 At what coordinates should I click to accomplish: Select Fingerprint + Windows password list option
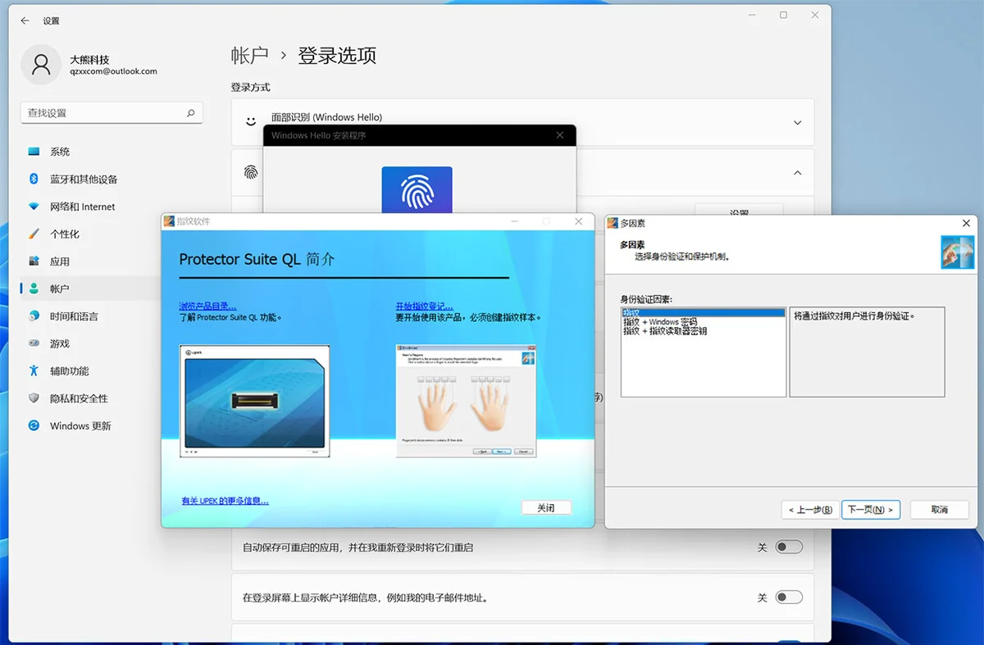click(x=660, y=322)
